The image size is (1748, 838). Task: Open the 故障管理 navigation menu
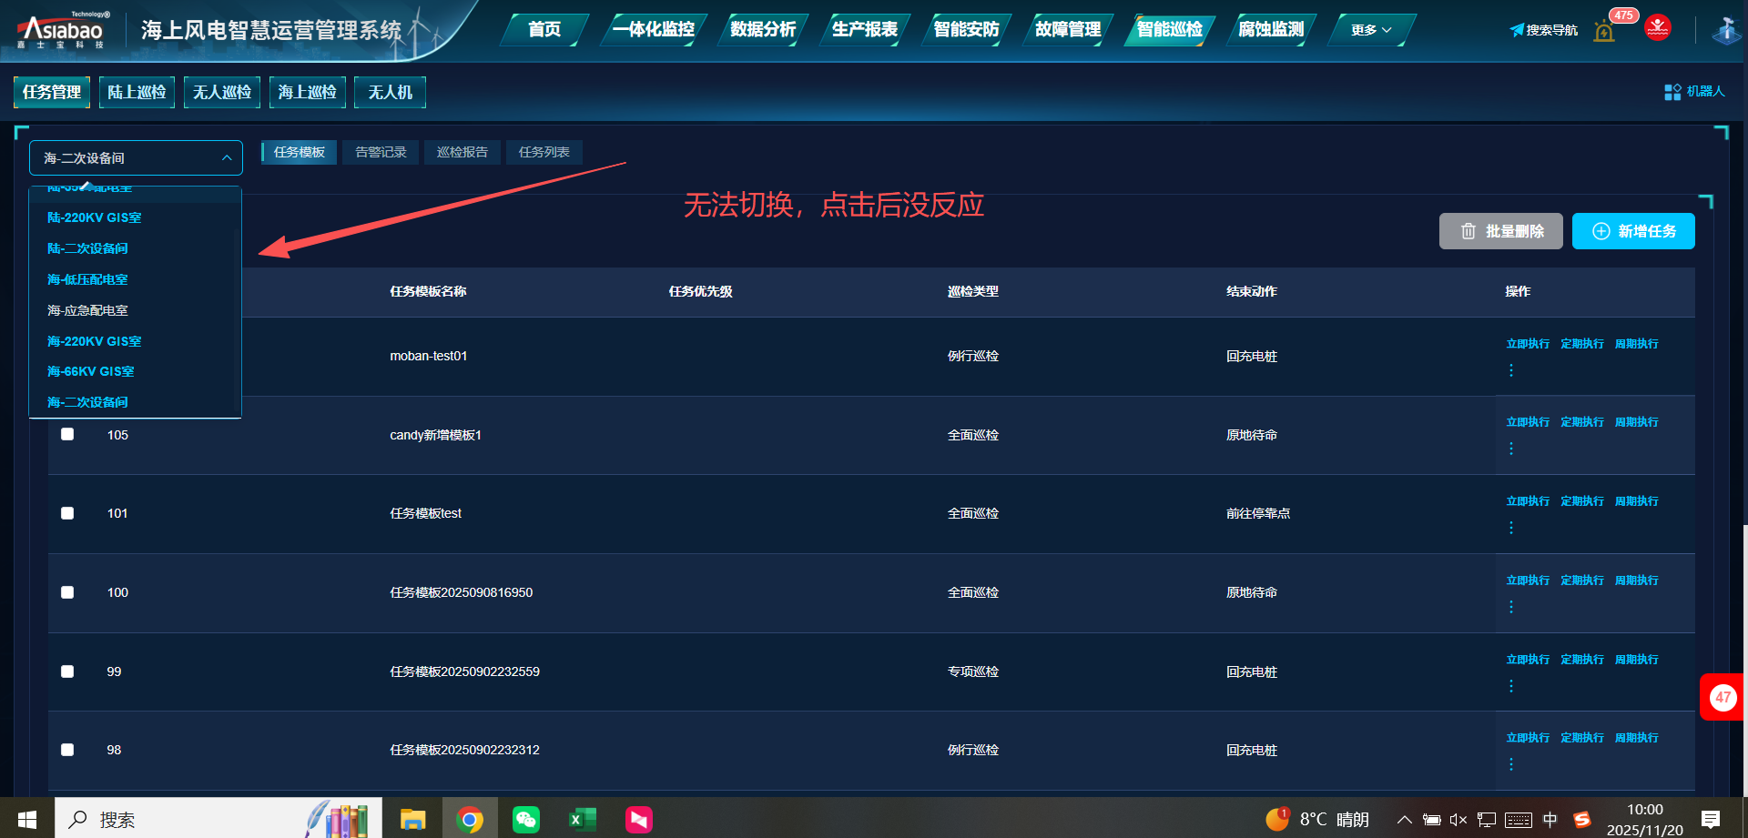coord(1068,30)
